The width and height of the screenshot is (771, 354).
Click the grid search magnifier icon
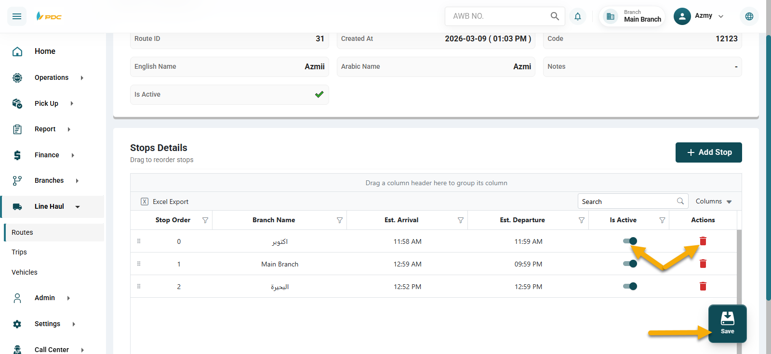[680, 201]
